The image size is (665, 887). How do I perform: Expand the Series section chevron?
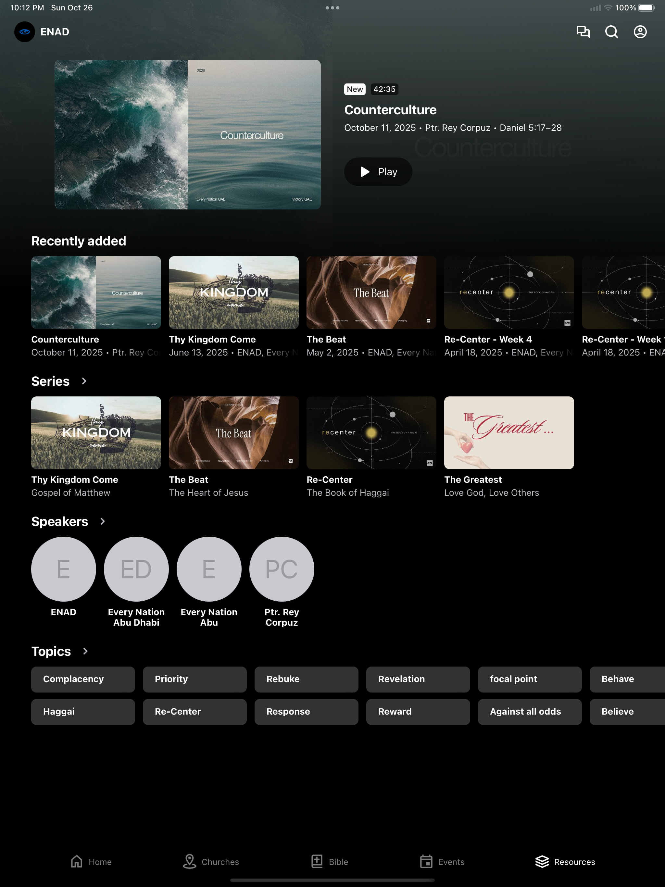[x=84, y=381]
